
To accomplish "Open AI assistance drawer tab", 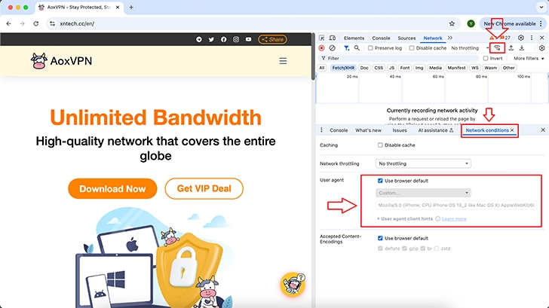I will (x=436, y=130).
